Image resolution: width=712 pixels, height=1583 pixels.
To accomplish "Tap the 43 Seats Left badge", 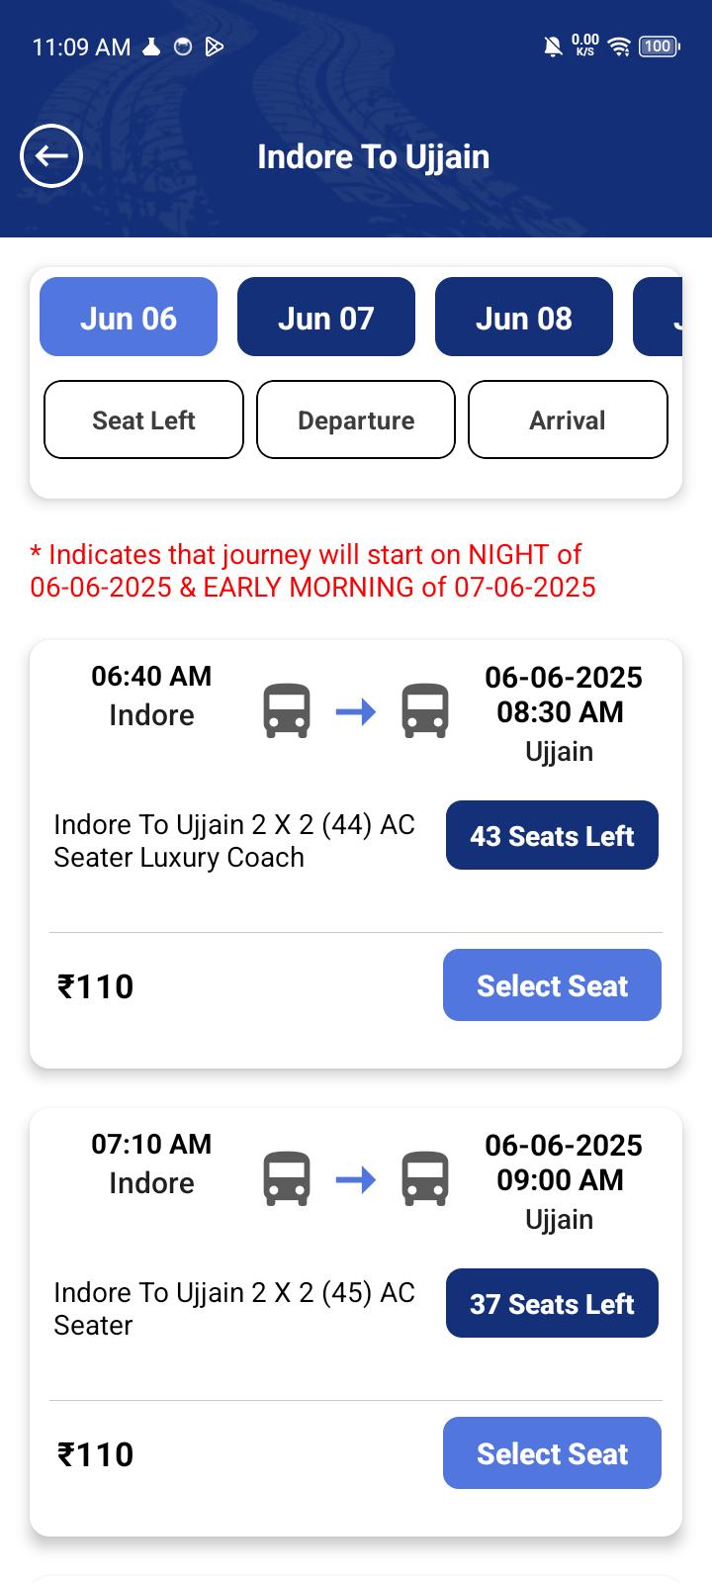I will (x=552, y=836).
